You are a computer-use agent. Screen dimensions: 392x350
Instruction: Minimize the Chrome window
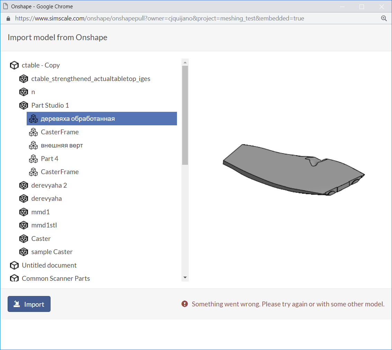point(342,7)
